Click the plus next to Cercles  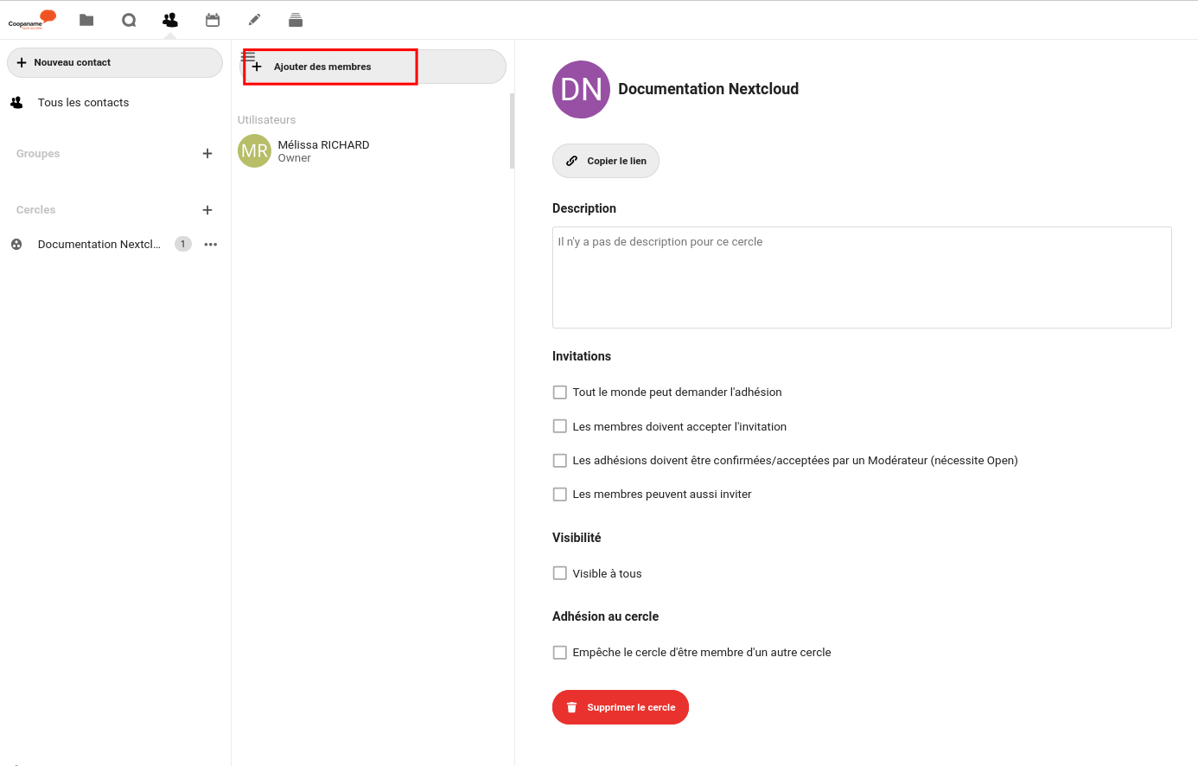pyautogui.click(x=207, y=210)
